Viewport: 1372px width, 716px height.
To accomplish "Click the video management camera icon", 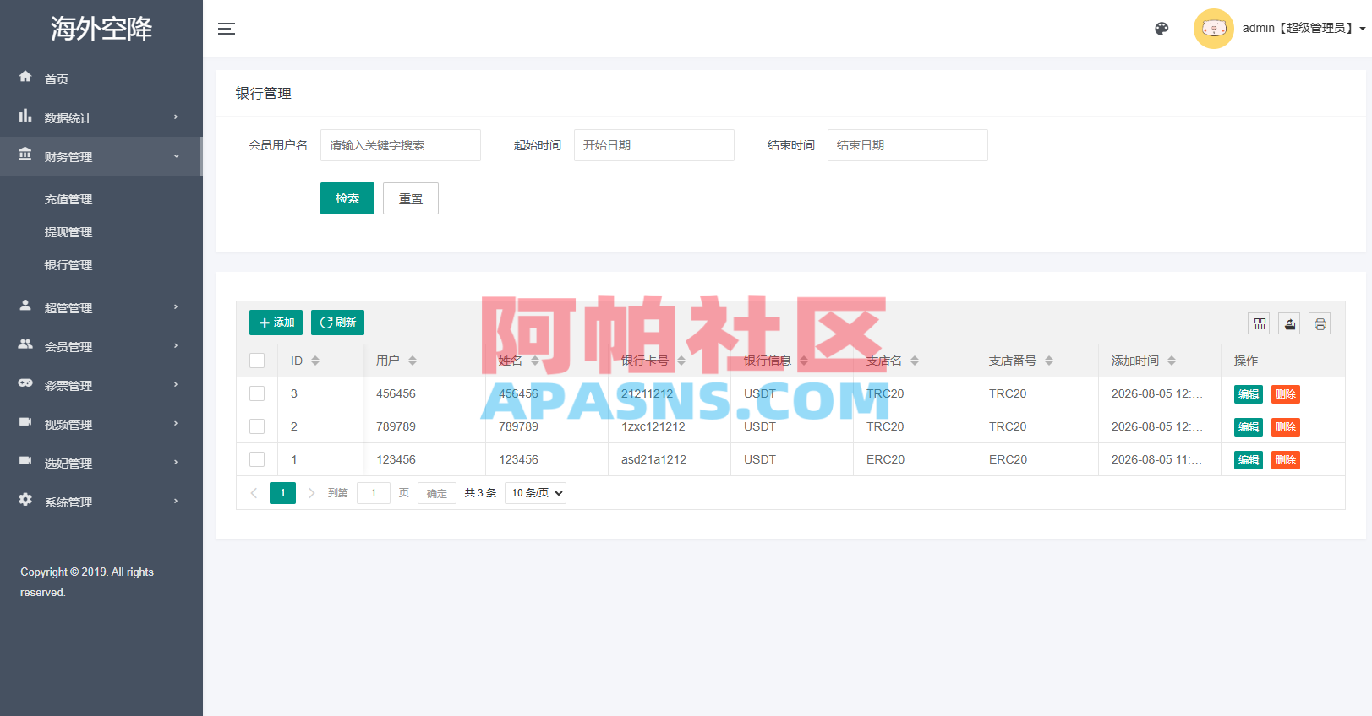I will tap(25, 422).
